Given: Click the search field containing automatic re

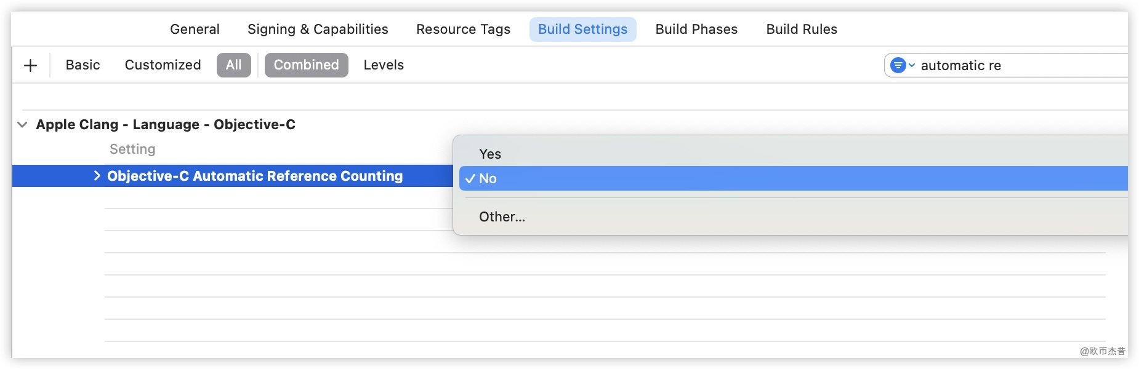Looking at the screenshot, I should [x=1016, y=65].
